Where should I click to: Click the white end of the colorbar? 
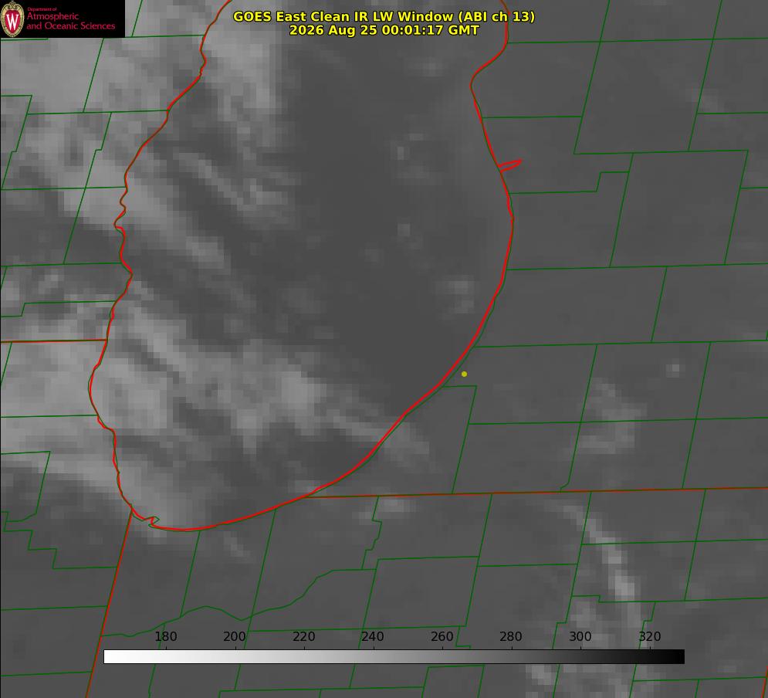click(113, 656)
